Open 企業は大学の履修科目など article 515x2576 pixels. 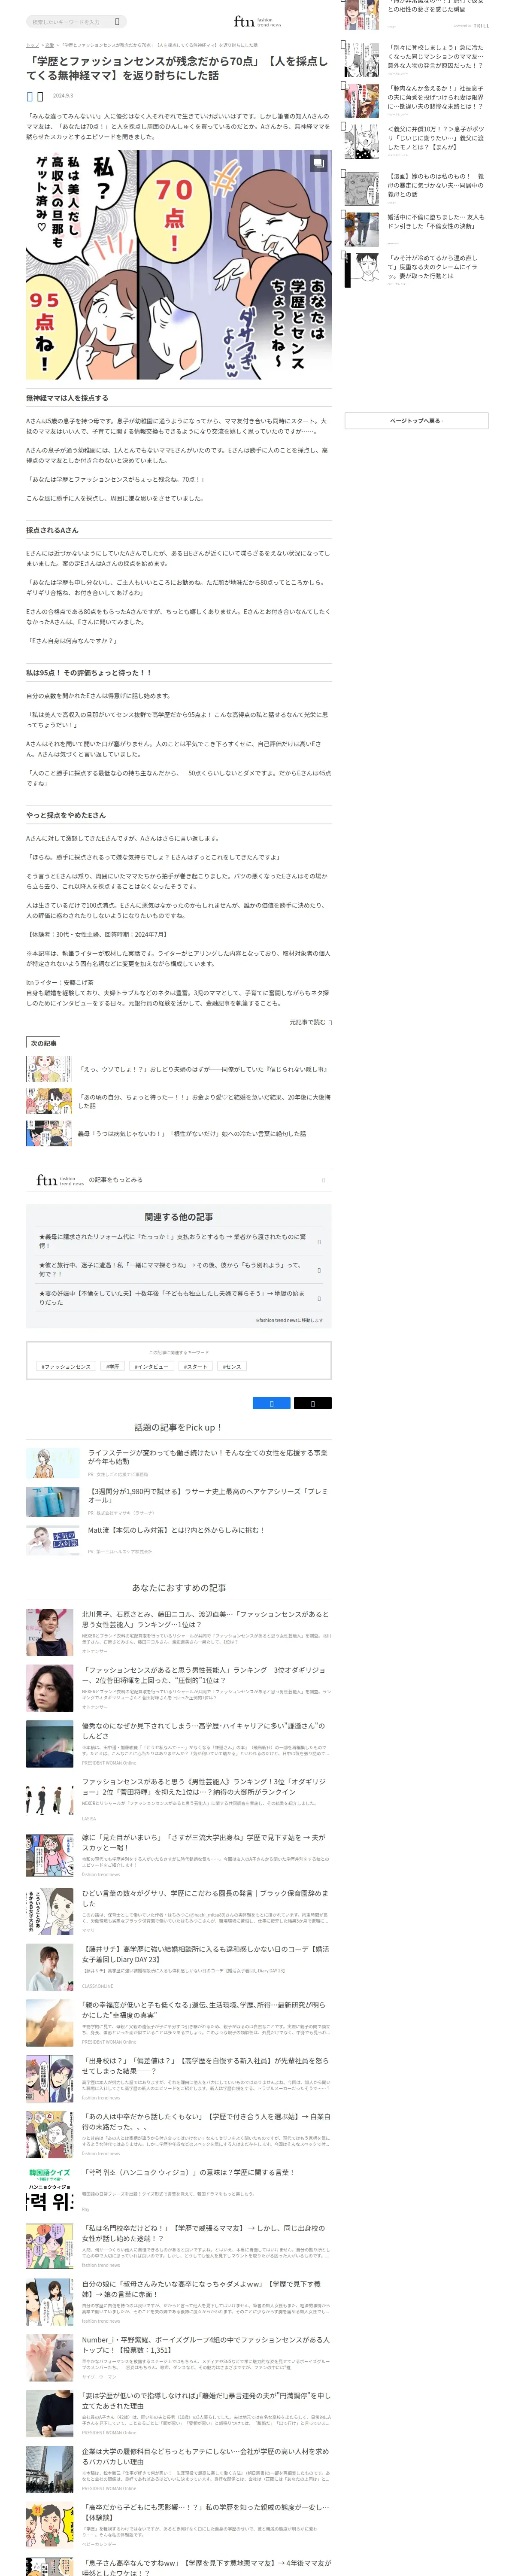tap(205, 2456)
